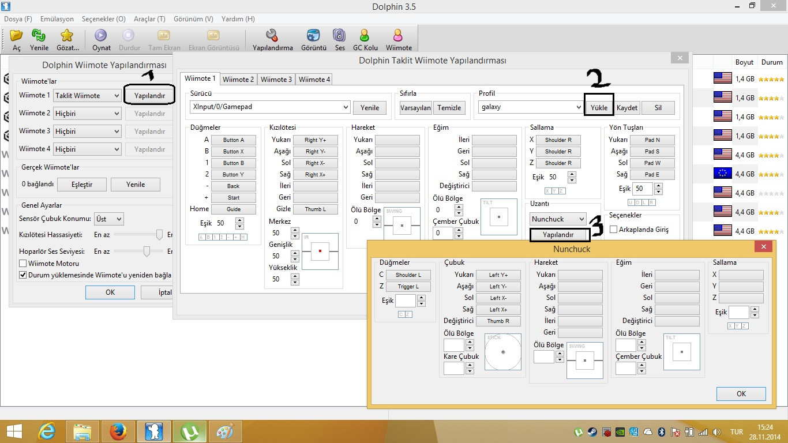This screenshot has width=788, height=443.
Task: Click the Windows Start button
Action: 14,431
